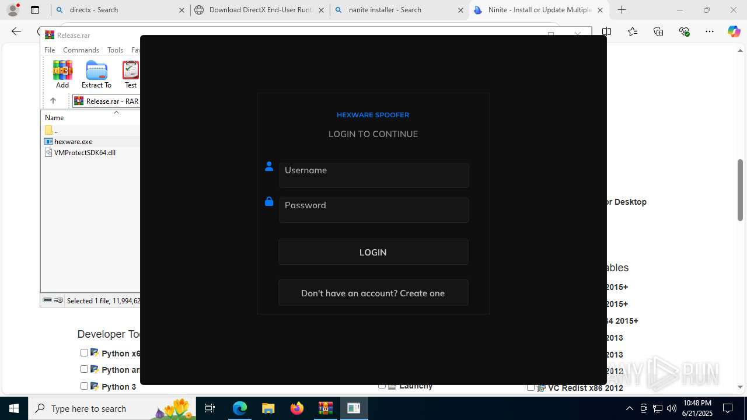Click the Split screen icon in Edge

tap(607, 32)
